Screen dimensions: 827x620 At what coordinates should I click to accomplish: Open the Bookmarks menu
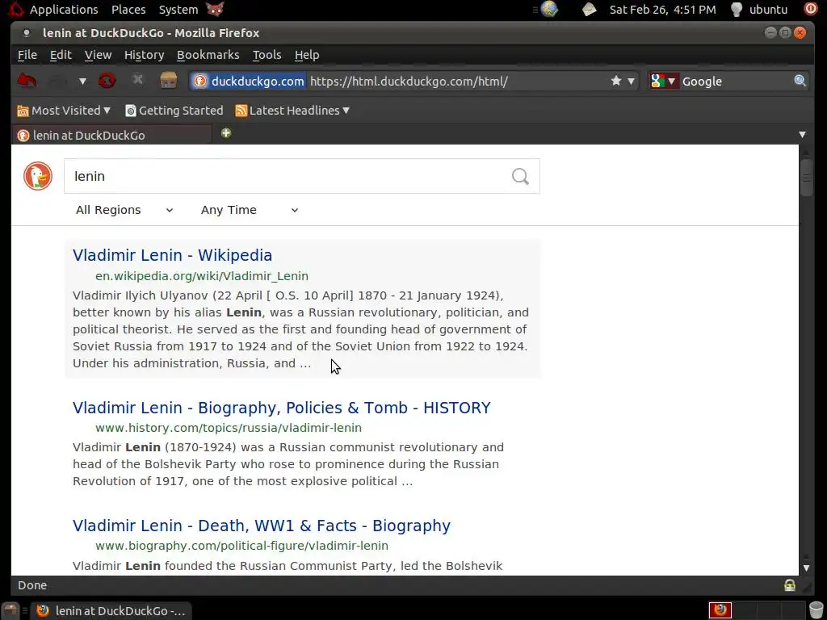208,55
